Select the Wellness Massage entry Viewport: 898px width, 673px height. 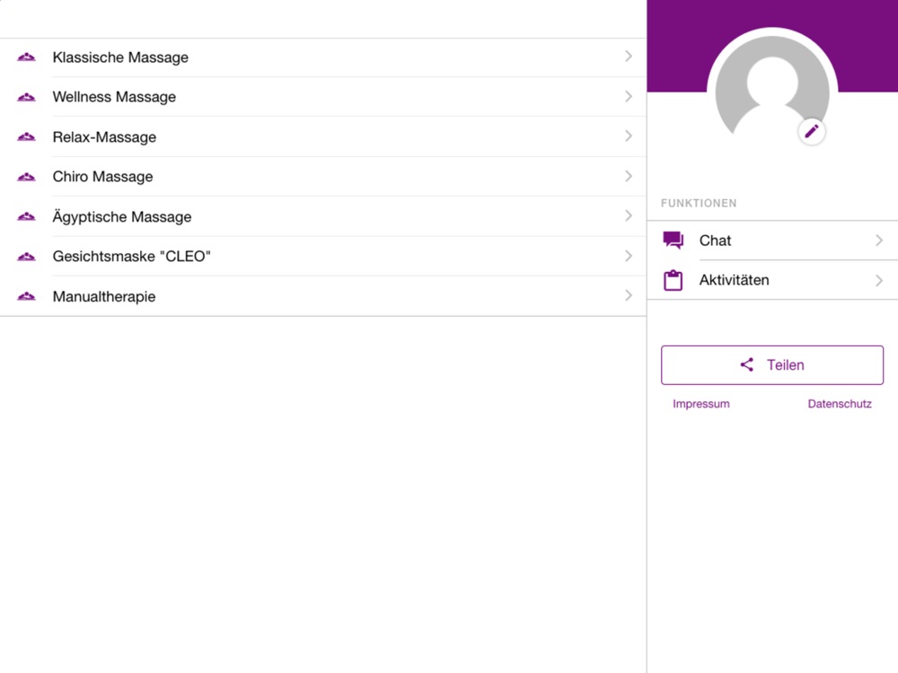click(x=323, y=97)
